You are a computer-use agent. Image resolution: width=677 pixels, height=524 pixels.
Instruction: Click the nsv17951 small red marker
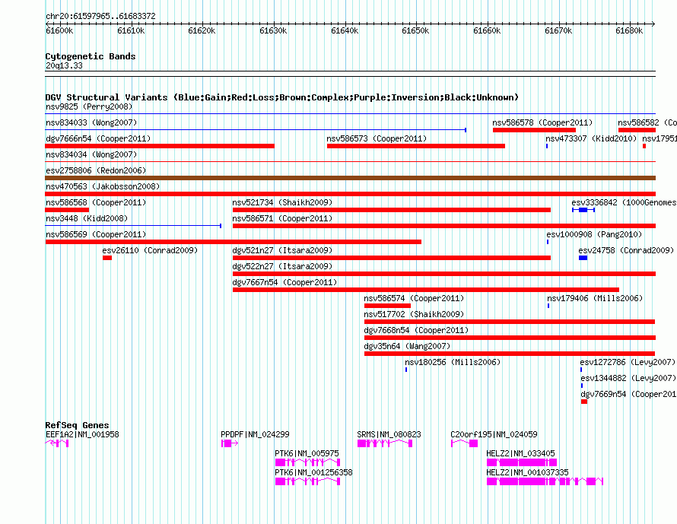pyautogui.click(x=644, y=146)
